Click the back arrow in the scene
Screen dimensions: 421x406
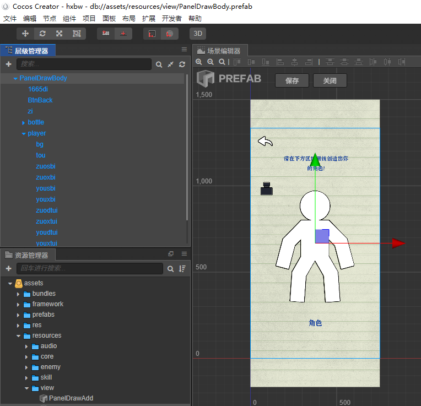[x=265, y=141]
